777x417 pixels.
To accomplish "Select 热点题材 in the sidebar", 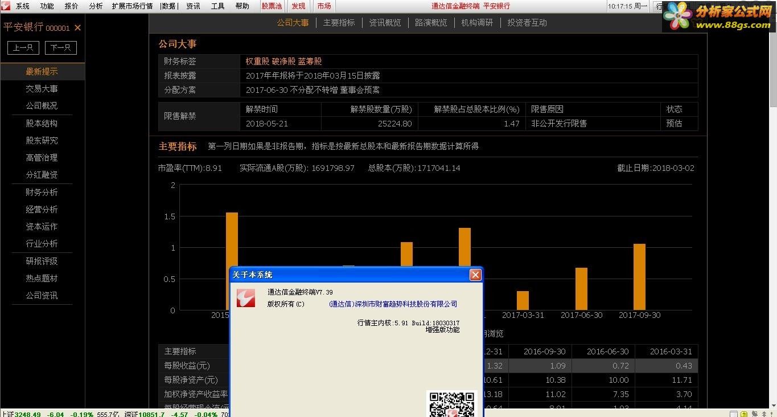I will point(42,279).
